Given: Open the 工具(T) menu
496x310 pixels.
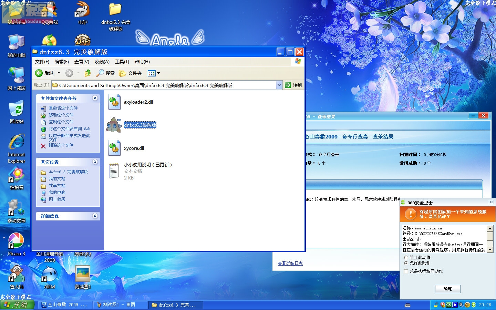Looking at the screenshot, I should click(122, 62).
